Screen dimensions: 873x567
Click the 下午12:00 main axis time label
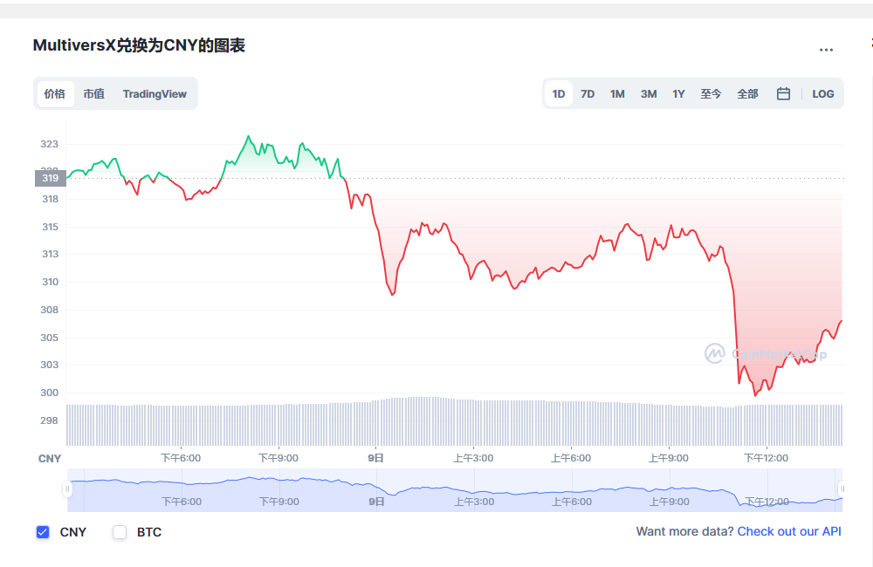[766, 458]
